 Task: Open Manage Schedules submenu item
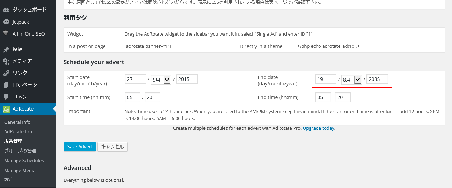[x=24, y=160]
